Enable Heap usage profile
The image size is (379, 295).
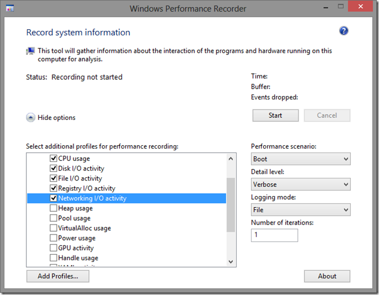(x=53, y=208)
